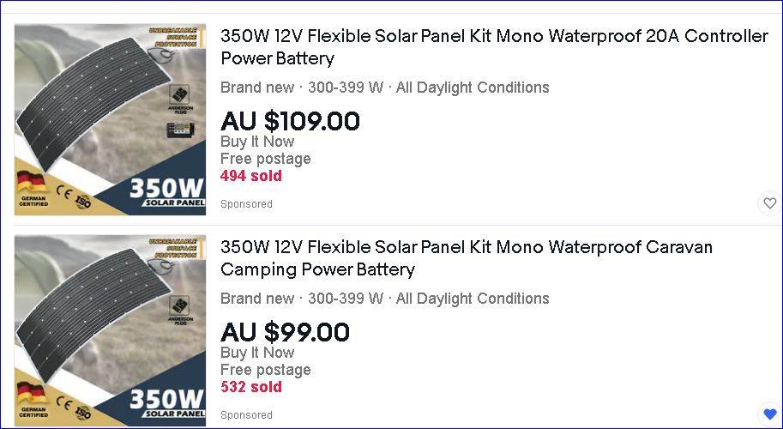
Task: Click "All Daylight Conditions" on the Caravan Camping listing
Action: point(473,299)
